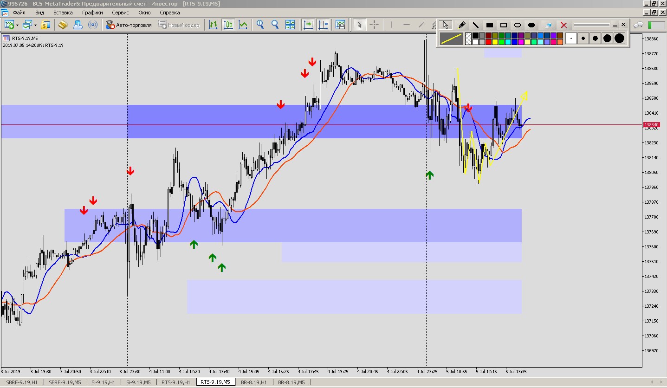Viewport: 667px width, 388px height.
Task: Open the Вставка menu
Action: point(63,13)
